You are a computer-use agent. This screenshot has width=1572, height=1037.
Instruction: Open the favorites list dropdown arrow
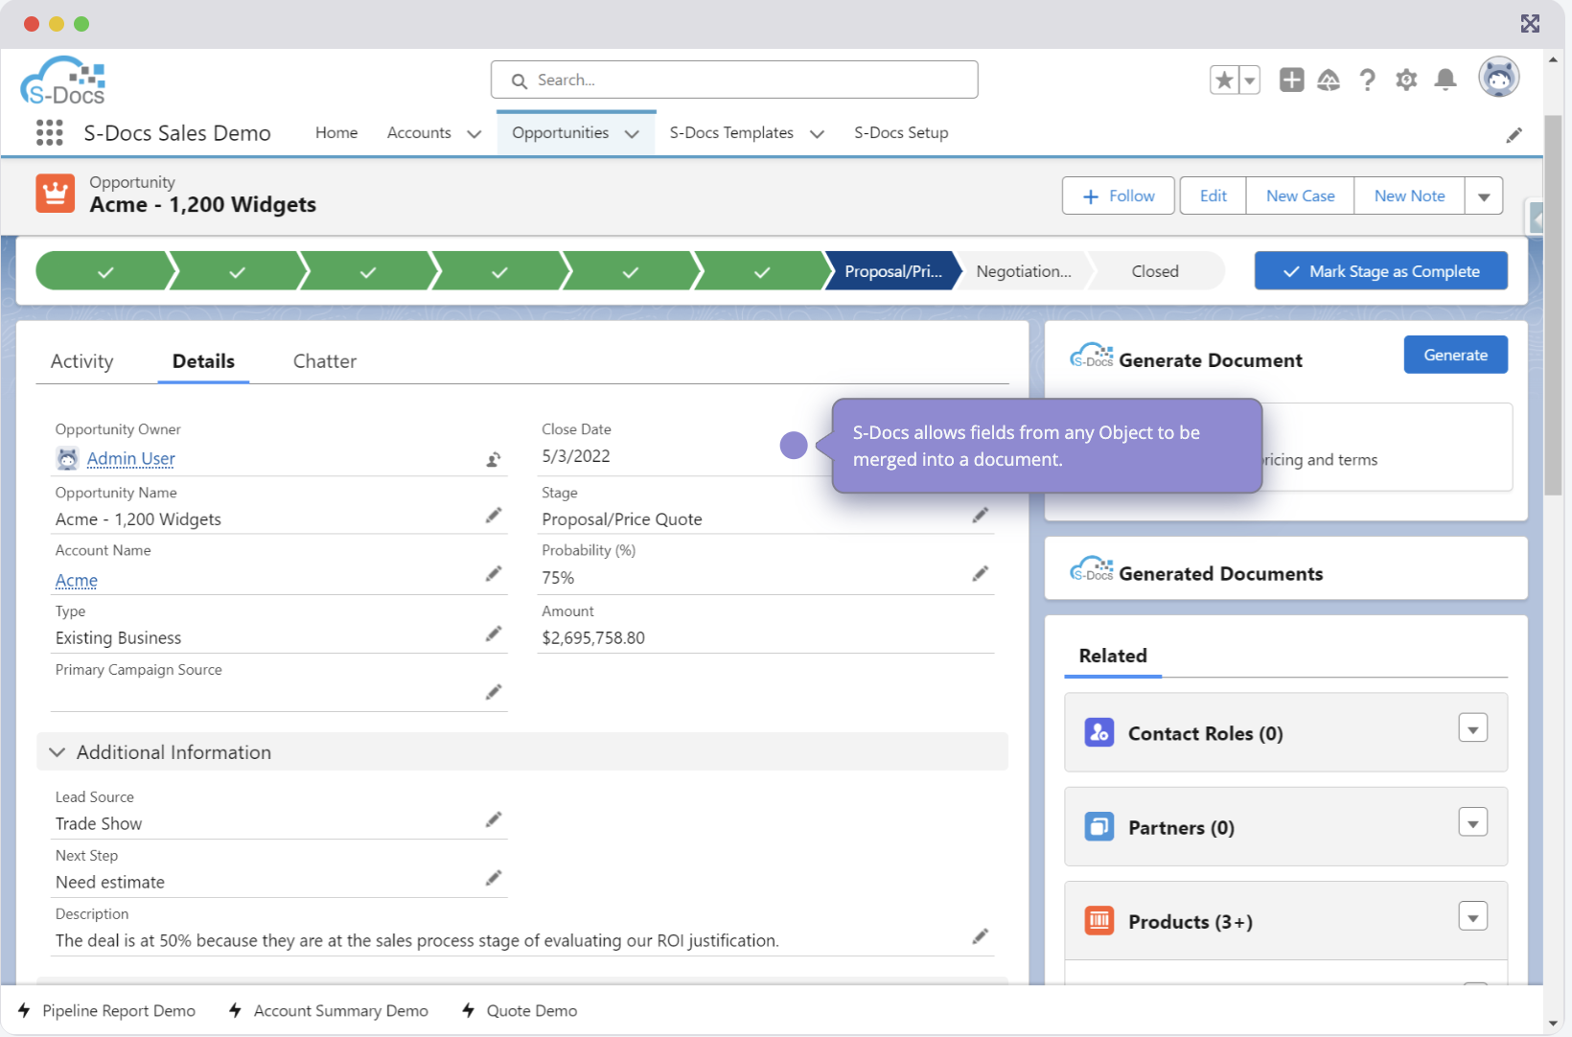point(1249,80)
